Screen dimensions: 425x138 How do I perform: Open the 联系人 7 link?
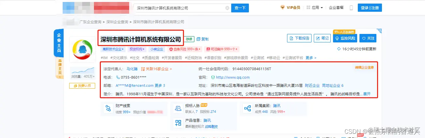[x=191, y=112]
